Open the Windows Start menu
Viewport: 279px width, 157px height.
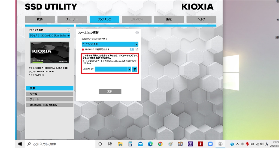pyautogui.click(x=20, y=144)
